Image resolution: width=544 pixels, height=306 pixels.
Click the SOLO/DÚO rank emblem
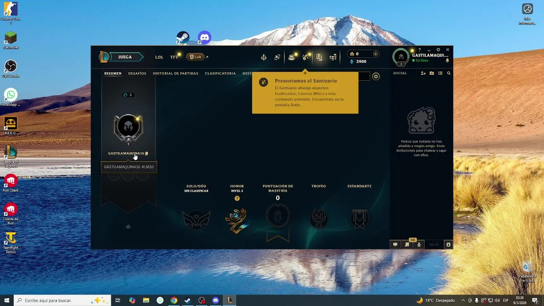point(196,219)
